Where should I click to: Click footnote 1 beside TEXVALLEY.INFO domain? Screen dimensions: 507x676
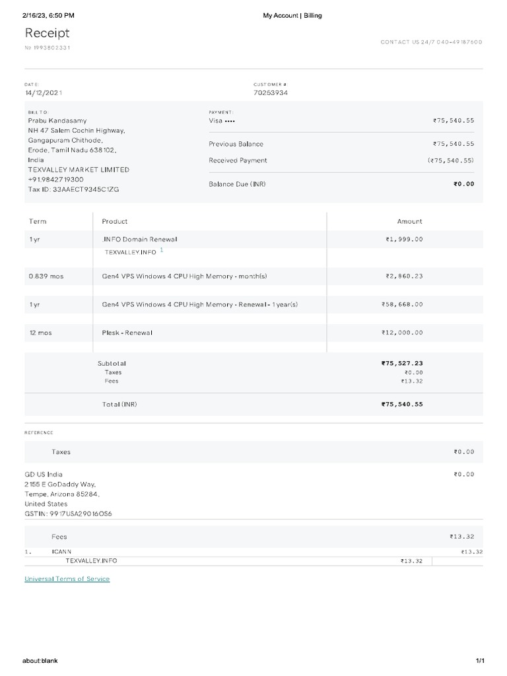pyautogui.click(x=162, y=250)
